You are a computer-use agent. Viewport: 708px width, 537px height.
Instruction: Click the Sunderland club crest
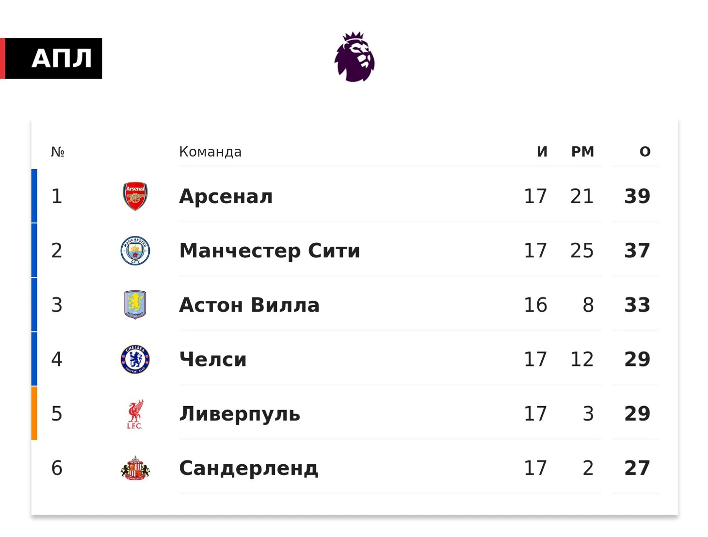[135, 468]
